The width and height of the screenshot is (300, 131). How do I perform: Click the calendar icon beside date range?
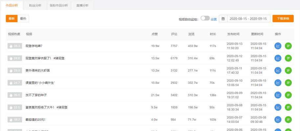[223, 19]
